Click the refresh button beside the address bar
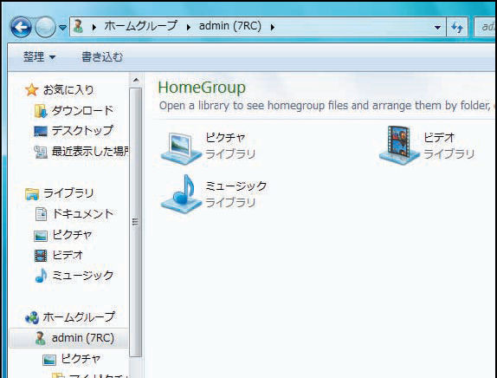Image resolution: width=497 pixels, height=378 pixels. (457, 27)
